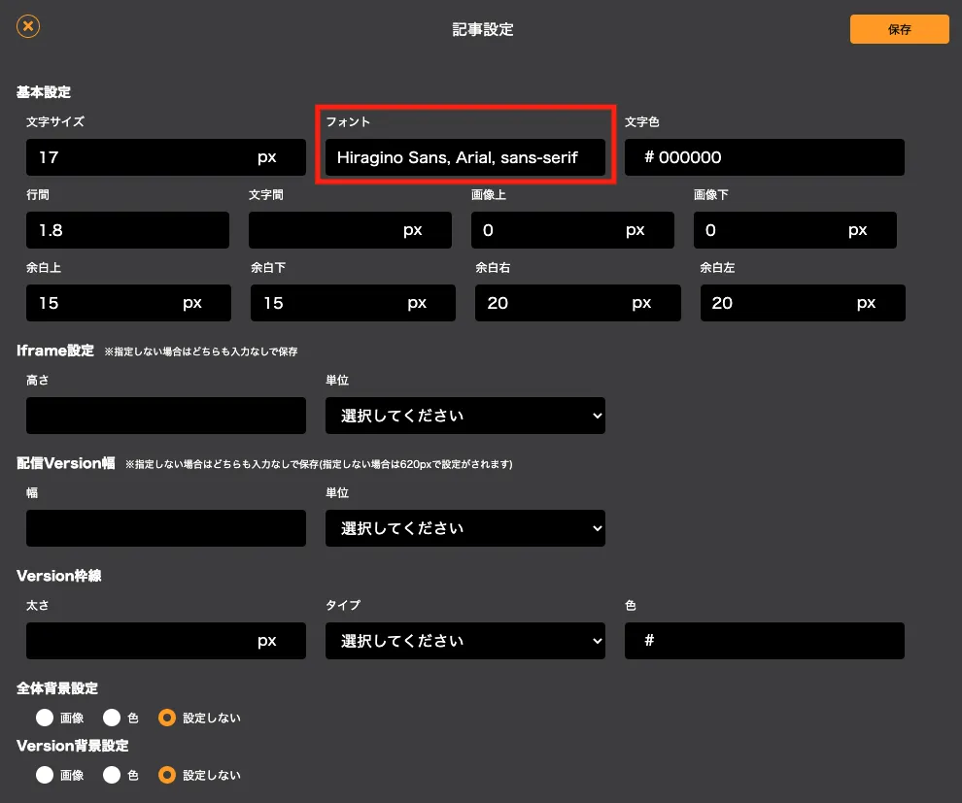Select 画像 radio under Version背景設定
Image resolution: width=962 pixels, height=803 pixels.
pyautogui.click(x=45, y=775)
